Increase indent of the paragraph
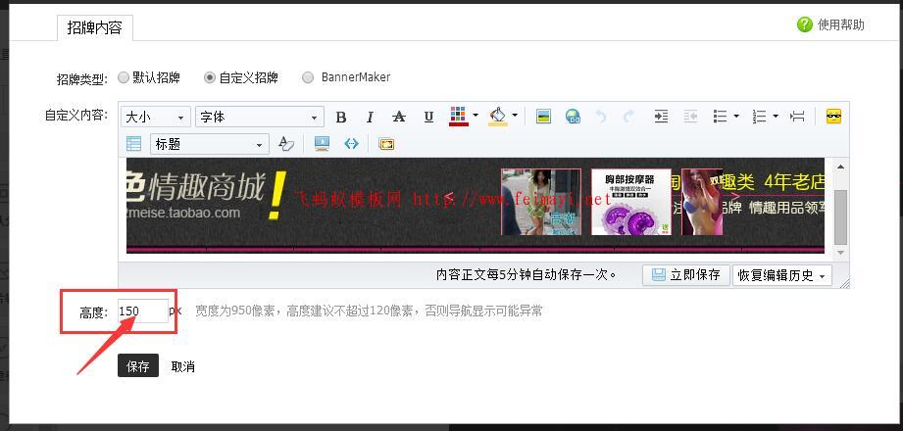Image resolution: width=903 pixels, height=431 pixels. [661, 117]
